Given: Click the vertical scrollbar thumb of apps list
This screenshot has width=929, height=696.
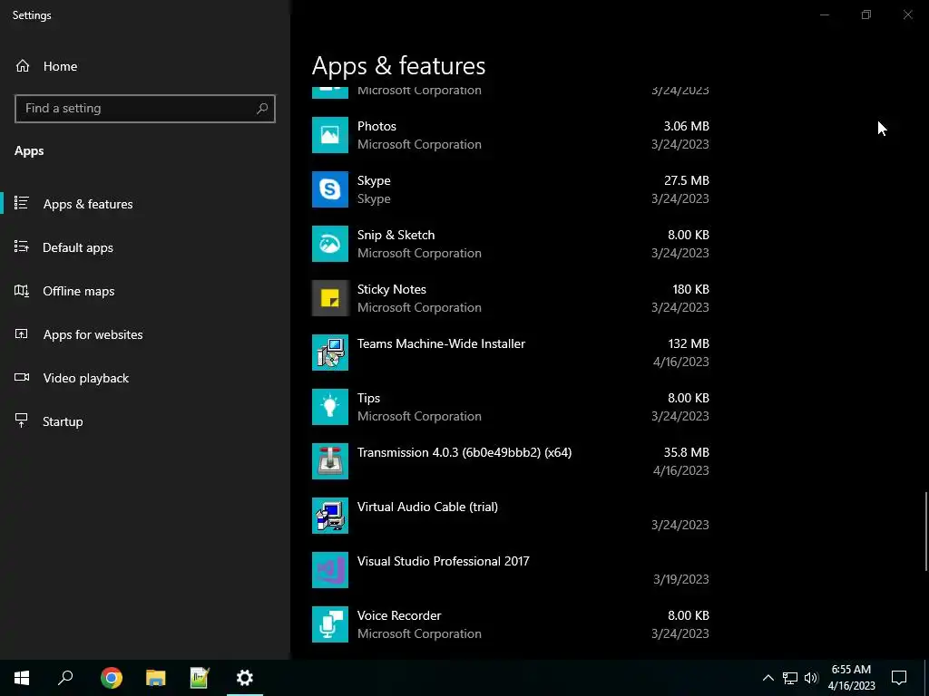Looking at the screenshot, I should (x=925, y=531).
